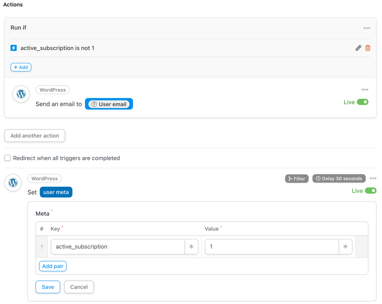Click the WordPress logo of the user meta action
The width and height of the screenshot is (382, 304).
[x=13, y=183]
